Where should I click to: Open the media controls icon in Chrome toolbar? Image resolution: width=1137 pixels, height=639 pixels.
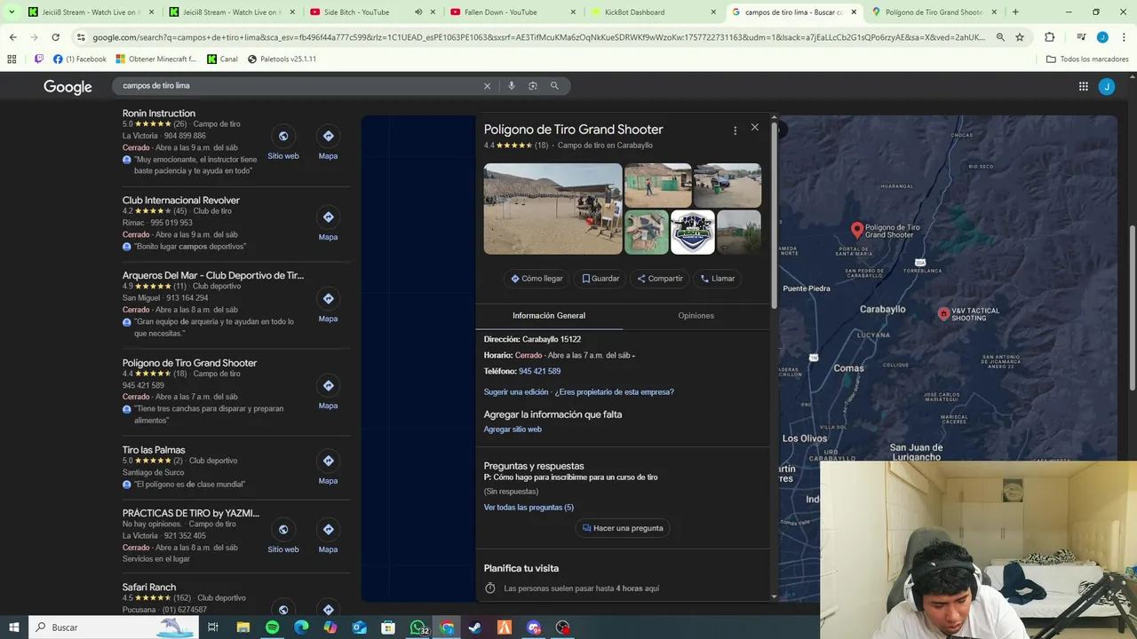[x=1081, y=37]
